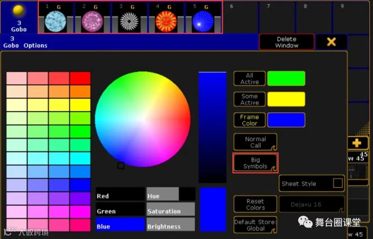Click the Reset Colors button
The width and height of the screenshot is (373, 239).
coord(255,204)
